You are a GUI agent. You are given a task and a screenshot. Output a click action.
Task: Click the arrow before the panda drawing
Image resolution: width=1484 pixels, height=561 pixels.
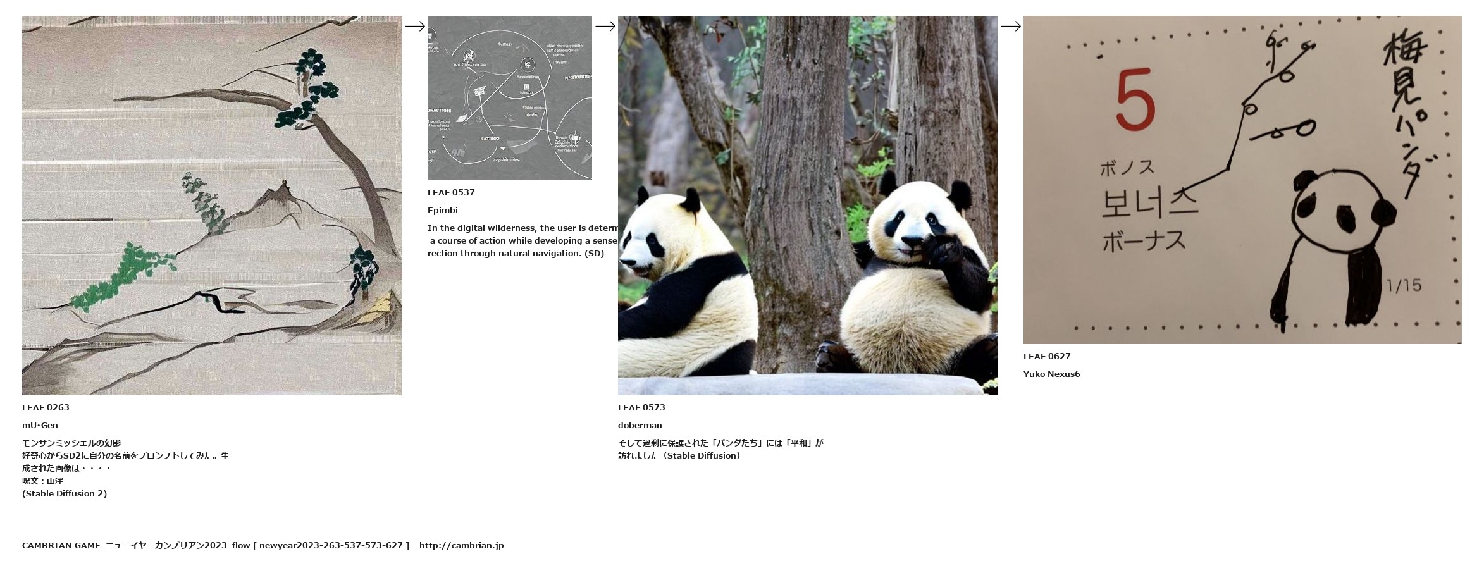1011,26
